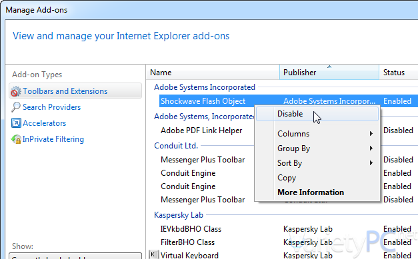Select Accelerators add-on type
Viewport: 418px width, 259px height.
(x=44, y=123)
